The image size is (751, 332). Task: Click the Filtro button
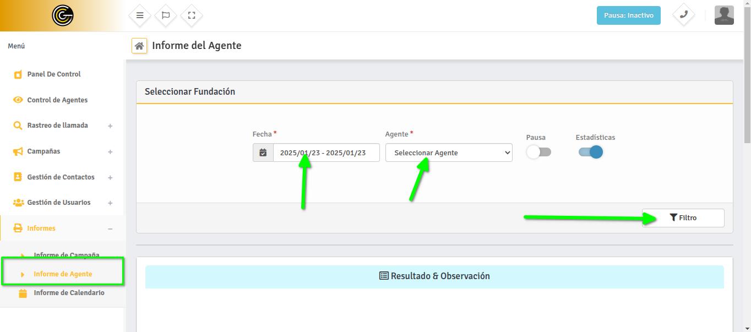pos(683,218)
